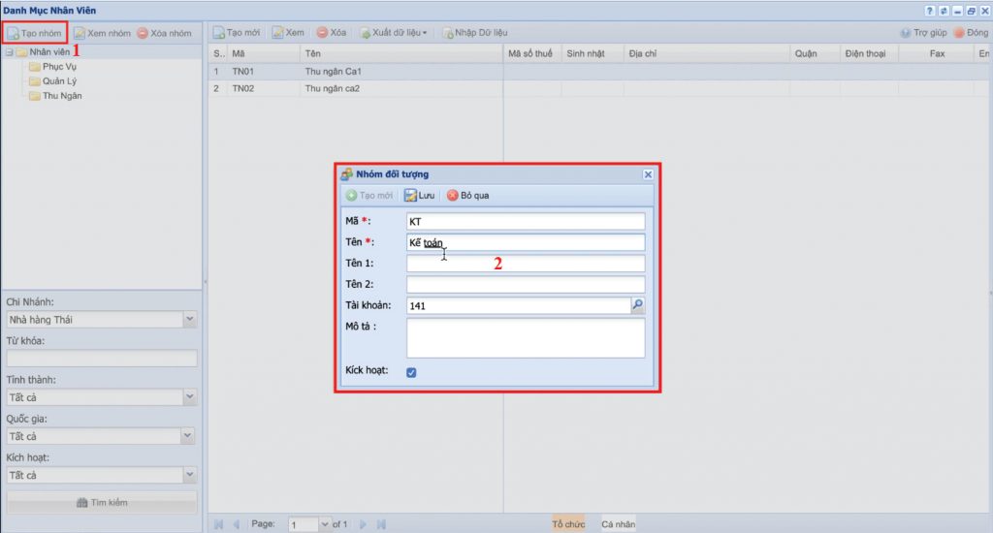Click the Từ khóa search field

[101, 359]
